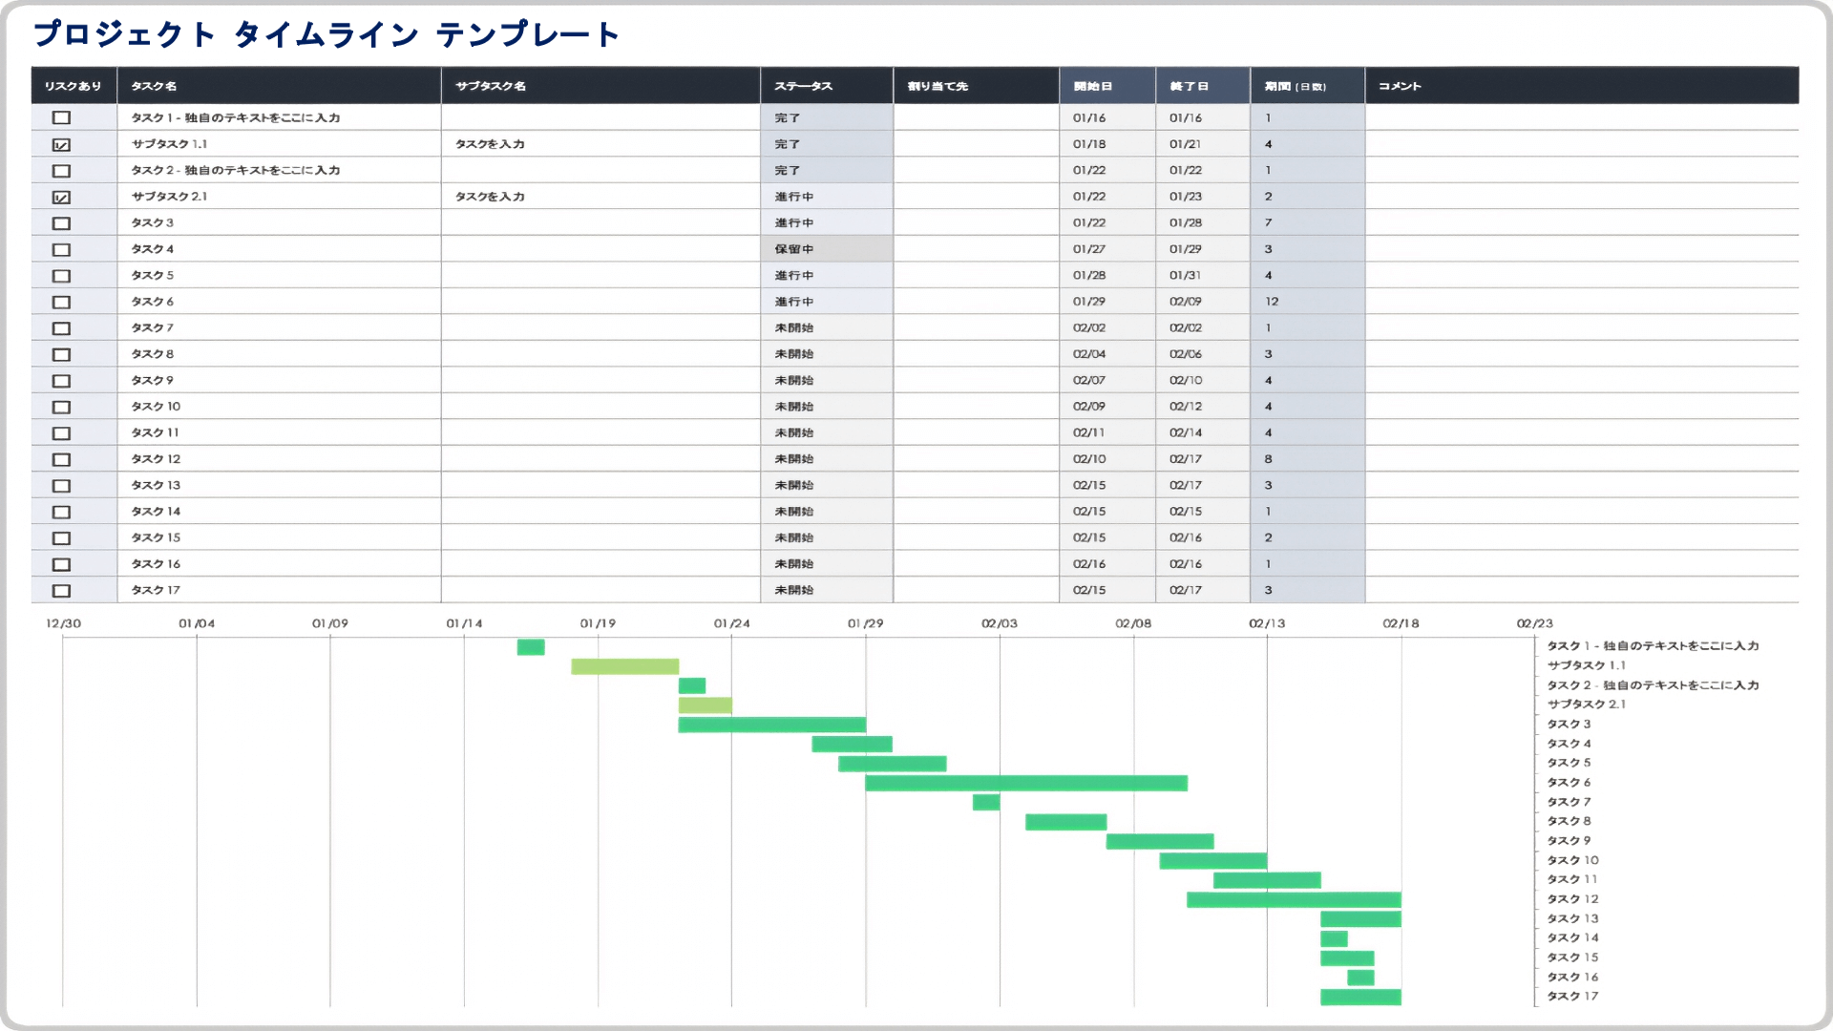This screenshot has height=1031, width=1833.
Task: Select start date 02/10 of タスク 12
Action: click(1107, 459)
